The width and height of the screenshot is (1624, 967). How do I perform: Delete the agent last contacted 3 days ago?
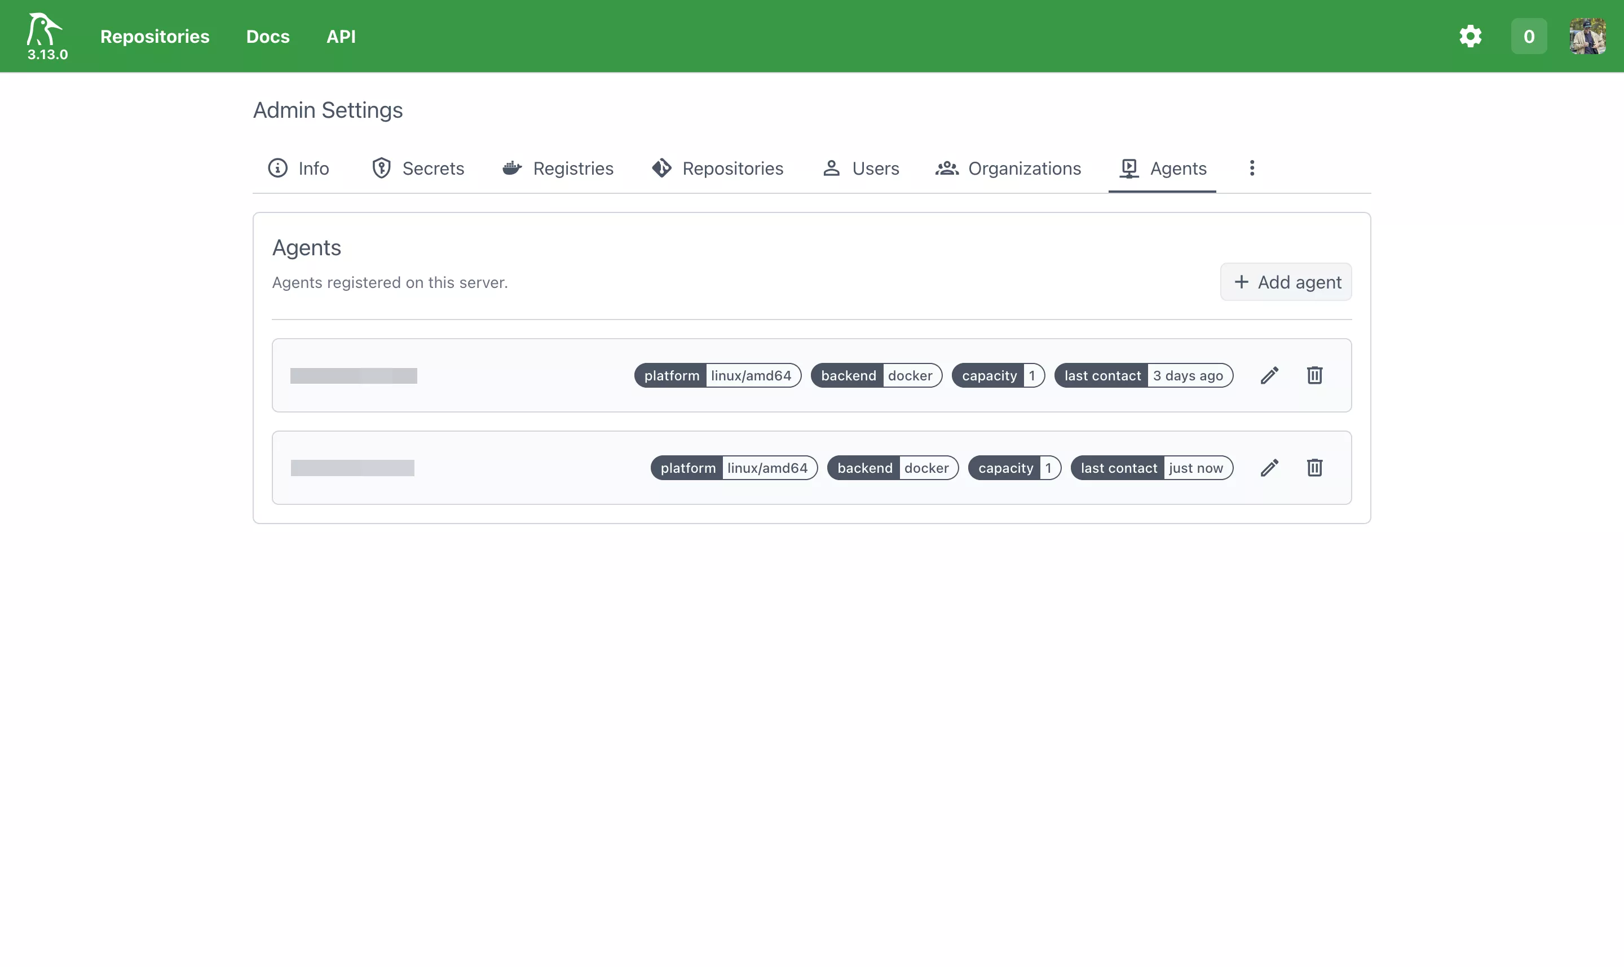(x=1314, y=375)
